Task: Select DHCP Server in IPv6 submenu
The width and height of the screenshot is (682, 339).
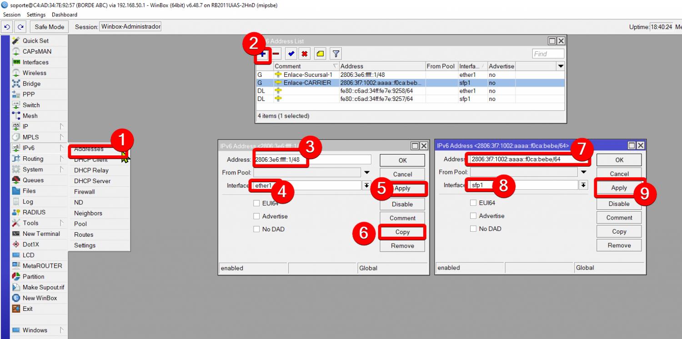Action: pos(92,181)
